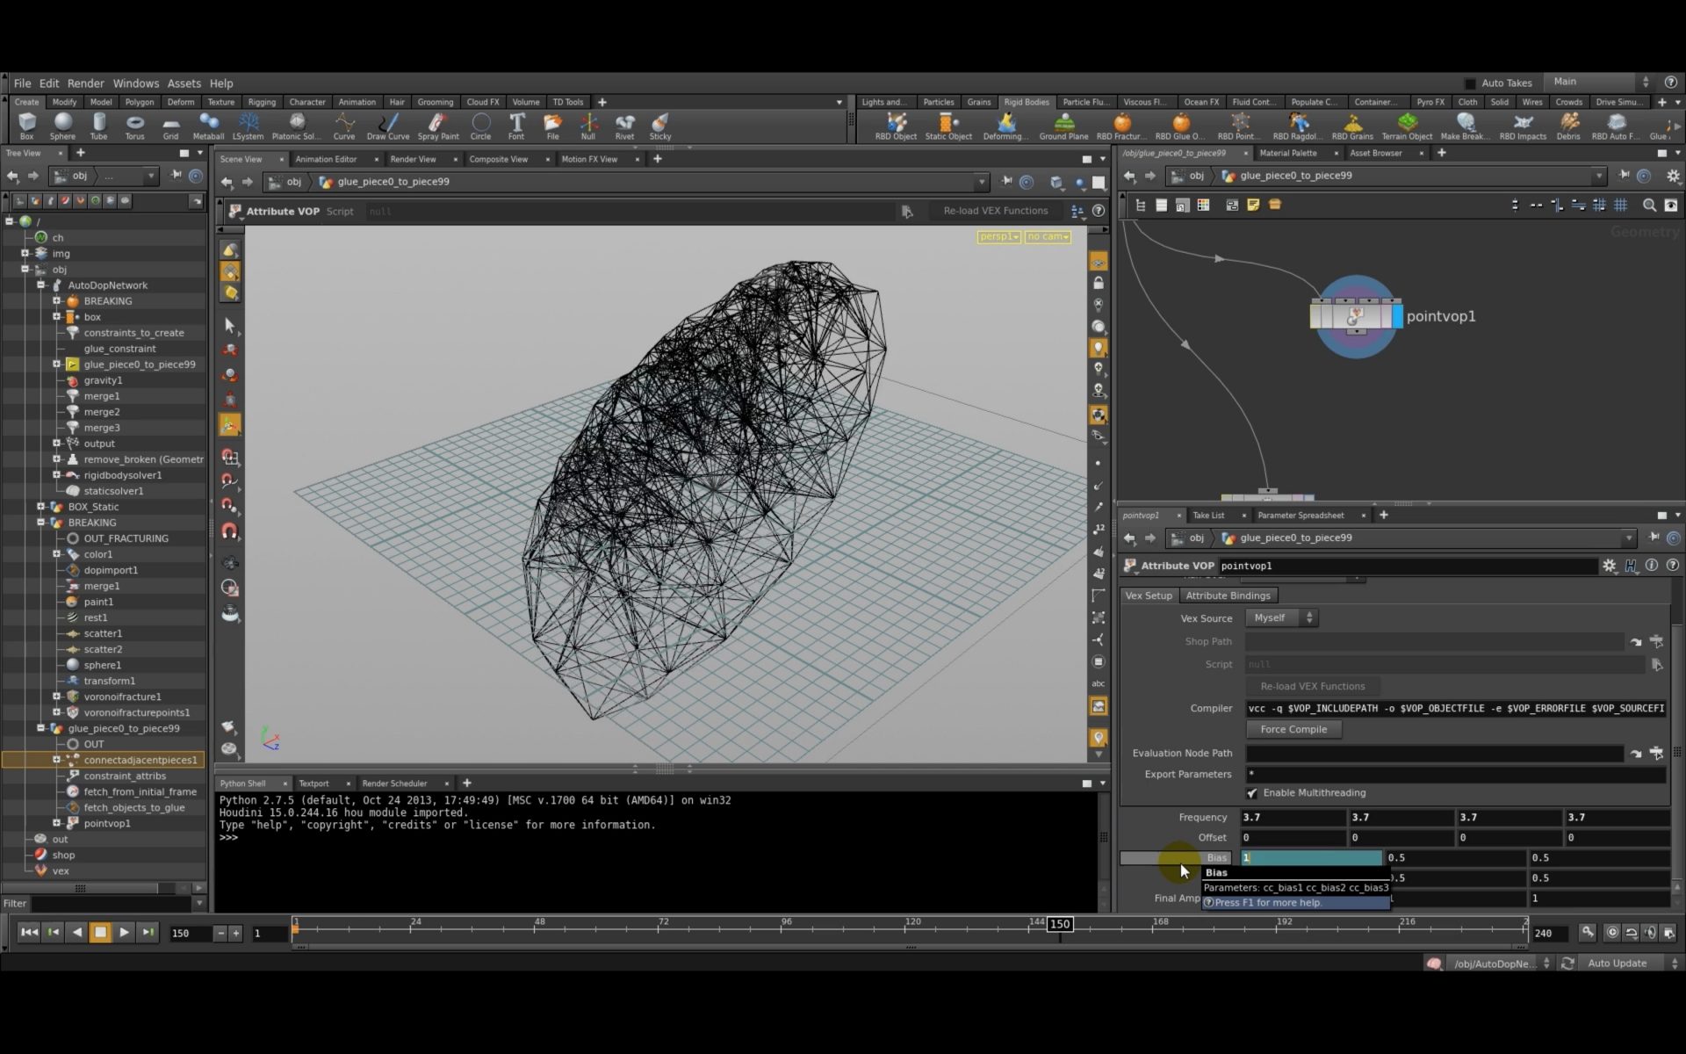Switch to Attribute Bindings tab
The height and width of the screenshot is (1054, 1686).
point(1228,594)
